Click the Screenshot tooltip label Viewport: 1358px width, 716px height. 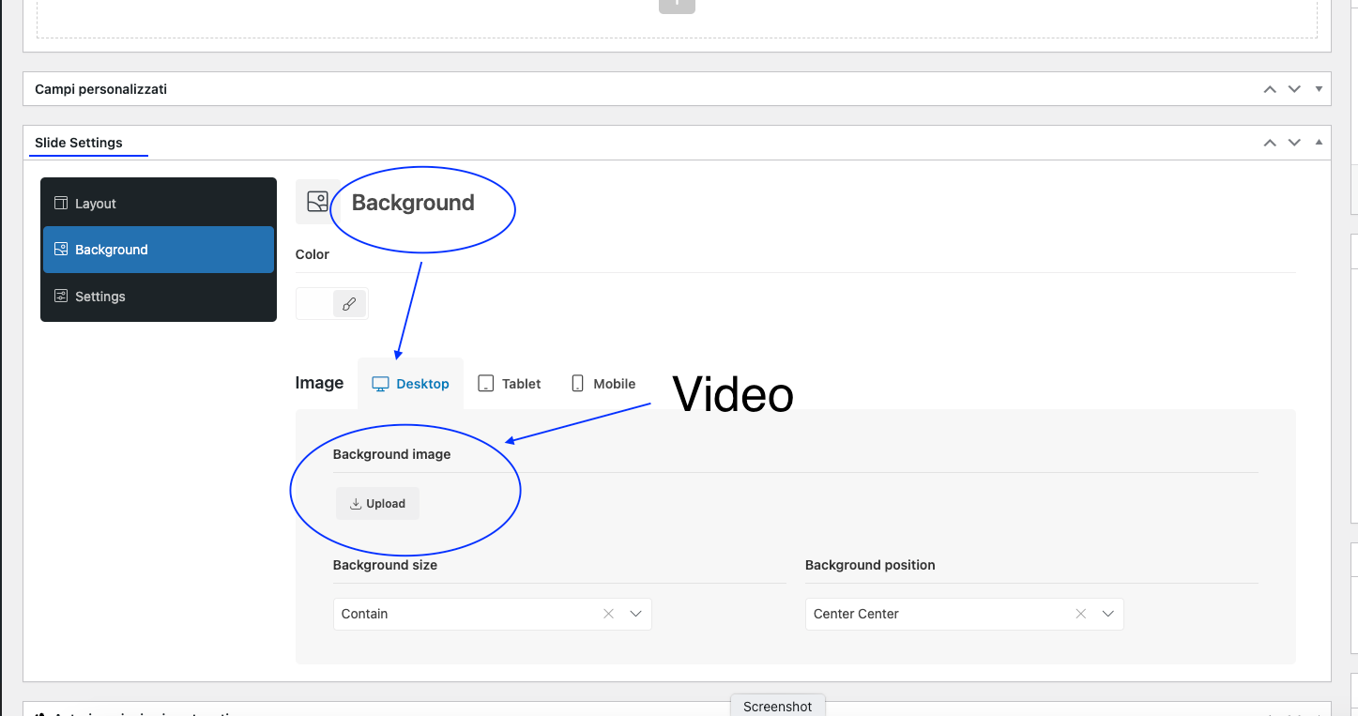pos(778,707)
